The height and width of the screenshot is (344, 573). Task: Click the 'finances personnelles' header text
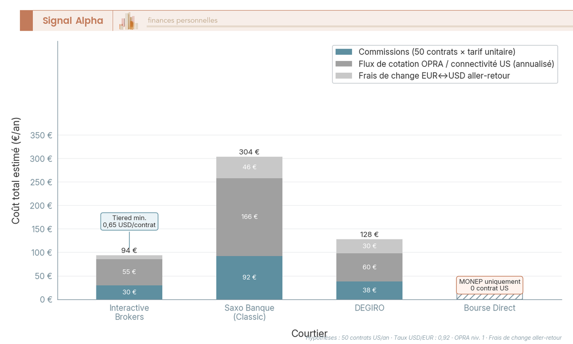pyautogui.click(x=182, y=21)
